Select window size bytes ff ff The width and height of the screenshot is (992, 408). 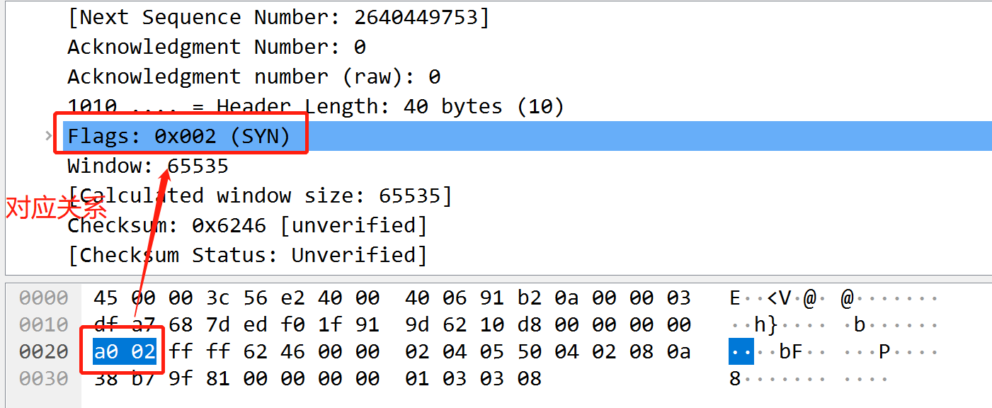point(198,351)
